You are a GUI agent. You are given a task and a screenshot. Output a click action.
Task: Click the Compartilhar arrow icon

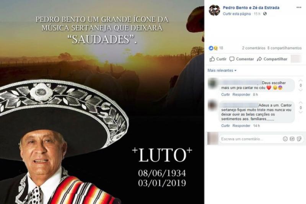click(x=259, y=59)
